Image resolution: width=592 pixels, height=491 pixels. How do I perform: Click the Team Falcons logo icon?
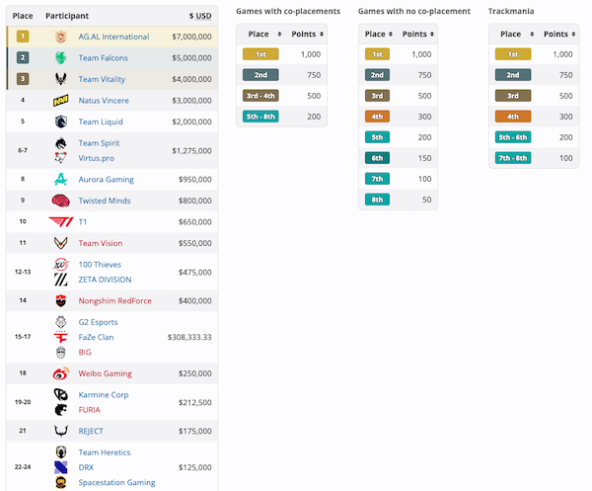61,58
